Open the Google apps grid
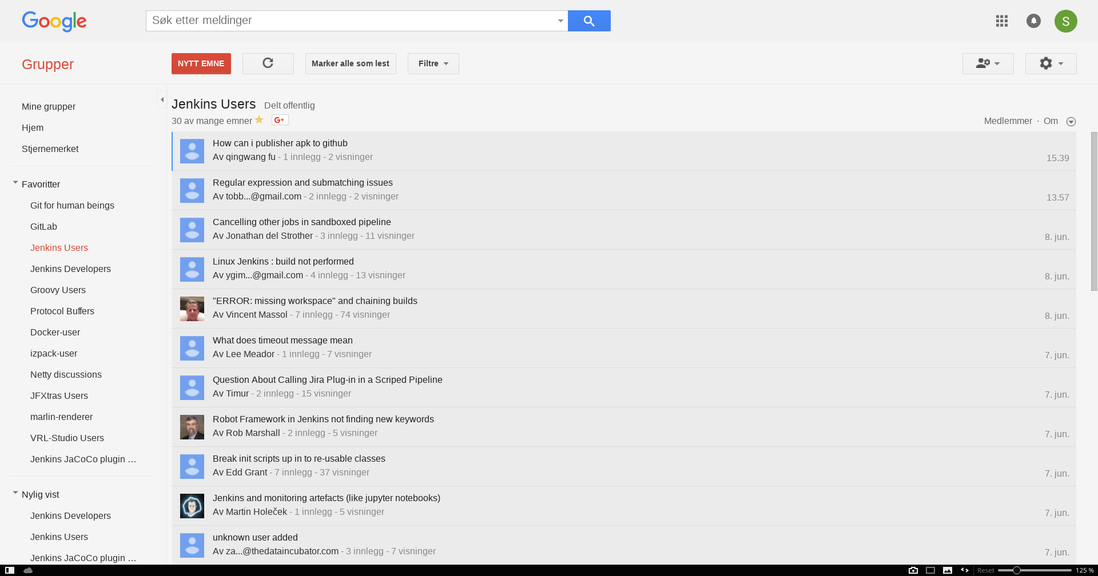The image size is (1098, 576). click(1001, 21)
